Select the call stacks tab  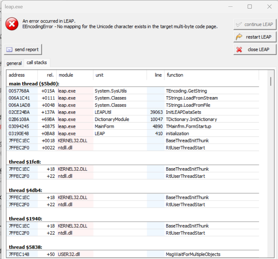tap(37, 62)
